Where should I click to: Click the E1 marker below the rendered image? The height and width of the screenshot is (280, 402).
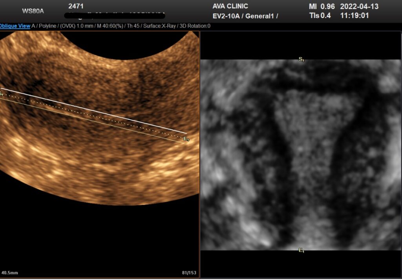click(301, 250)
